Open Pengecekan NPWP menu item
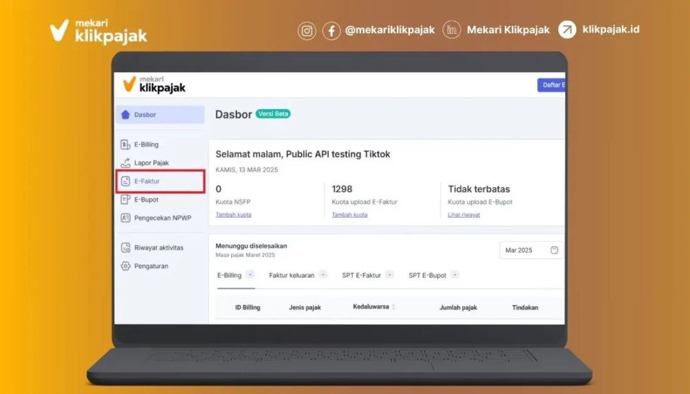The width and height of the screenshot is (690, 394). [160, 218]
